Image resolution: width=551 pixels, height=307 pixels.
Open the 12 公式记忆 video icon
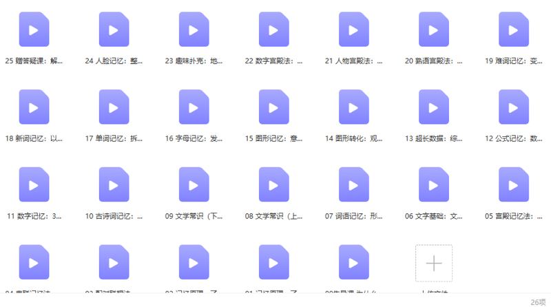pyautogui.click(x=513, y=107)
